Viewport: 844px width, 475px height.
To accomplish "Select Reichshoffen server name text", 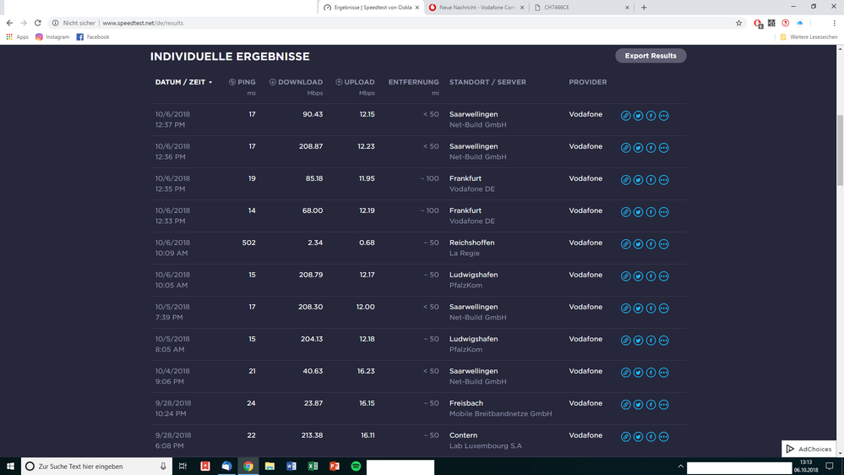I will point(471,243).
